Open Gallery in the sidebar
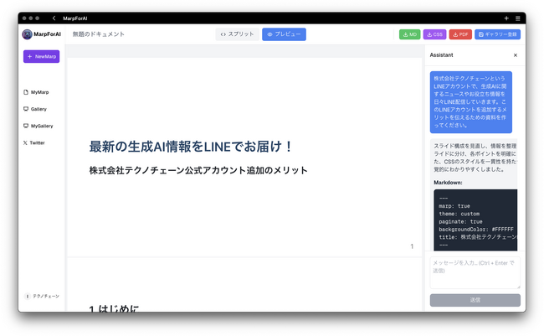 pyautogui.click(x=35, y=109)
